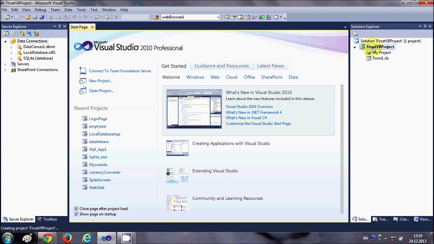
Task: Click the Save All toolbar icon
Action: point(42,17)
